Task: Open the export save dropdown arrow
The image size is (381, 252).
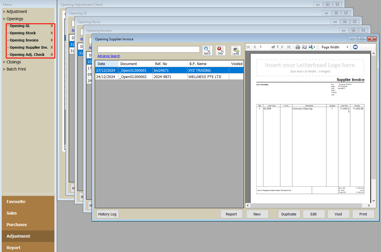Action: coord(314,47)
